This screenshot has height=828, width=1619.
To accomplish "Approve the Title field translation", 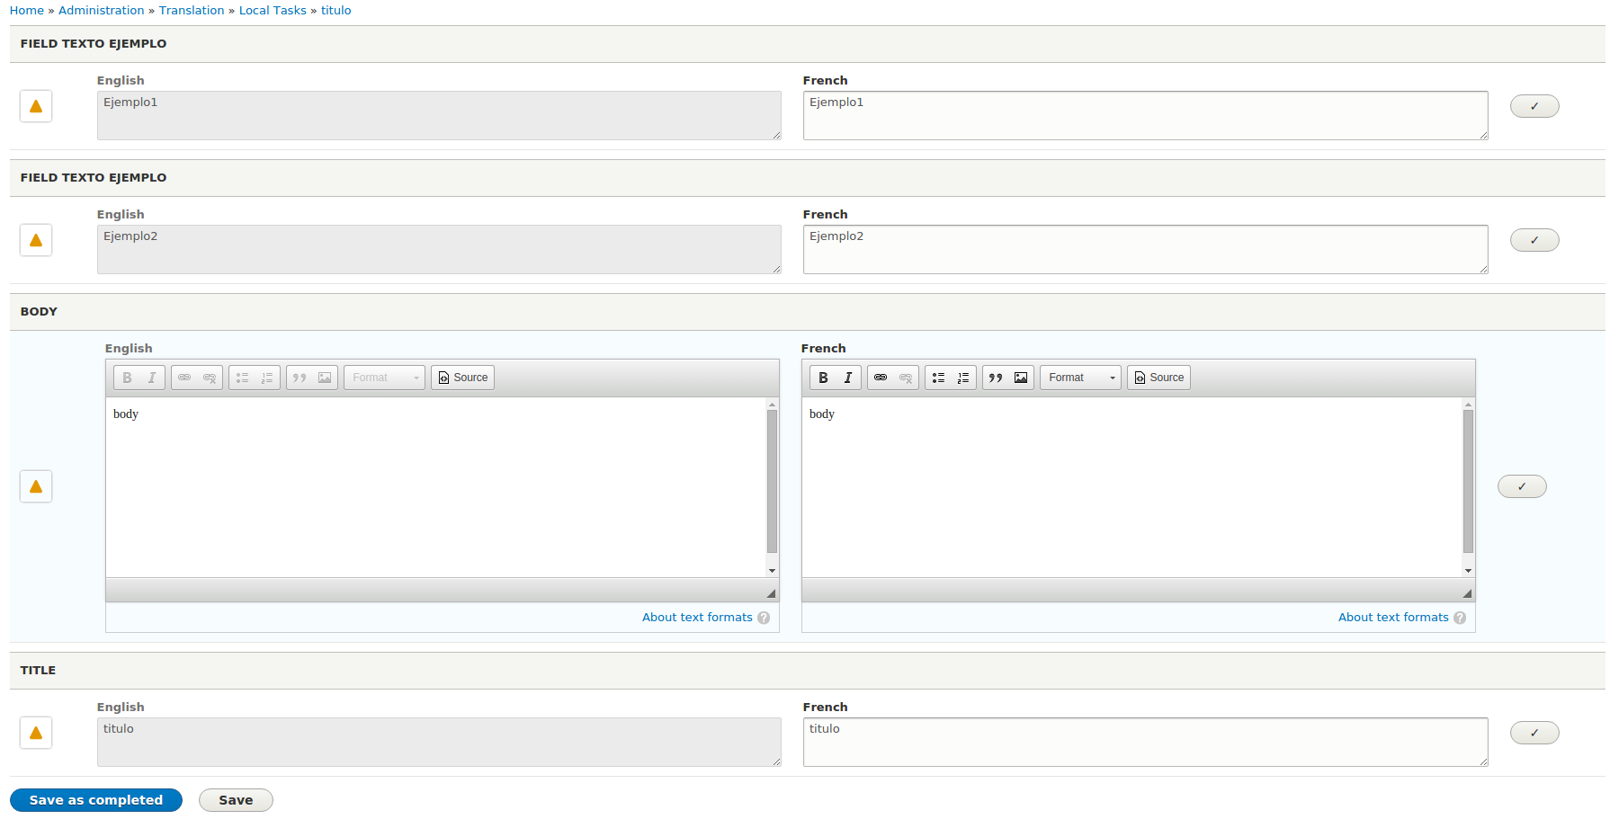I will click(1534, 733).
